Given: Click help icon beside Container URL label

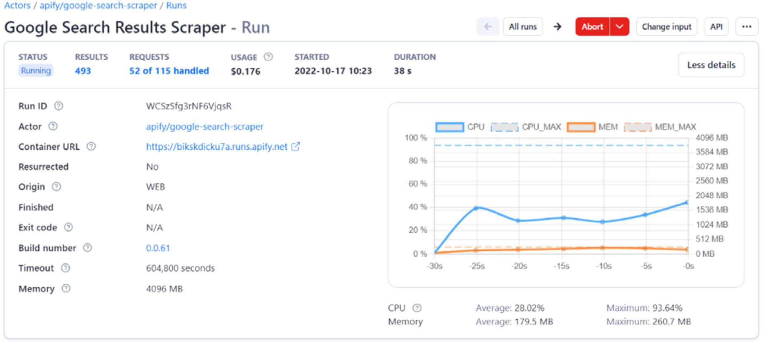Looking at the screenshot, I should click(x=91, y=146).
